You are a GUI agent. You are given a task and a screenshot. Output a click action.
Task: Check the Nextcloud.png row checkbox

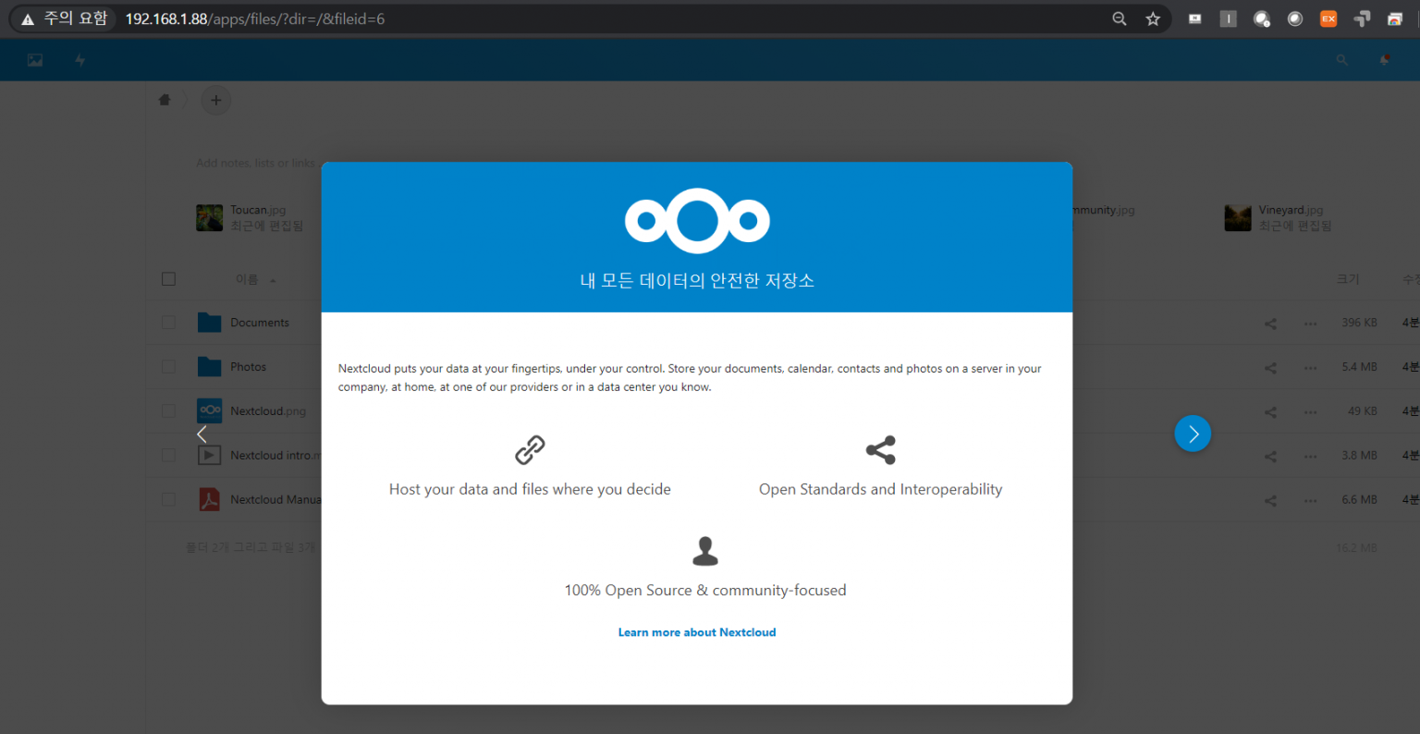tap(168, 411)
